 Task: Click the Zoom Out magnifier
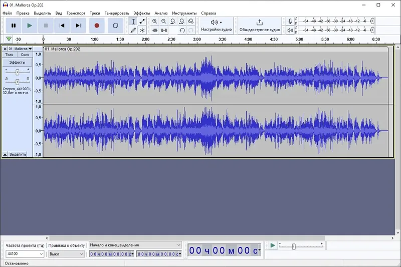pos(164,22)
